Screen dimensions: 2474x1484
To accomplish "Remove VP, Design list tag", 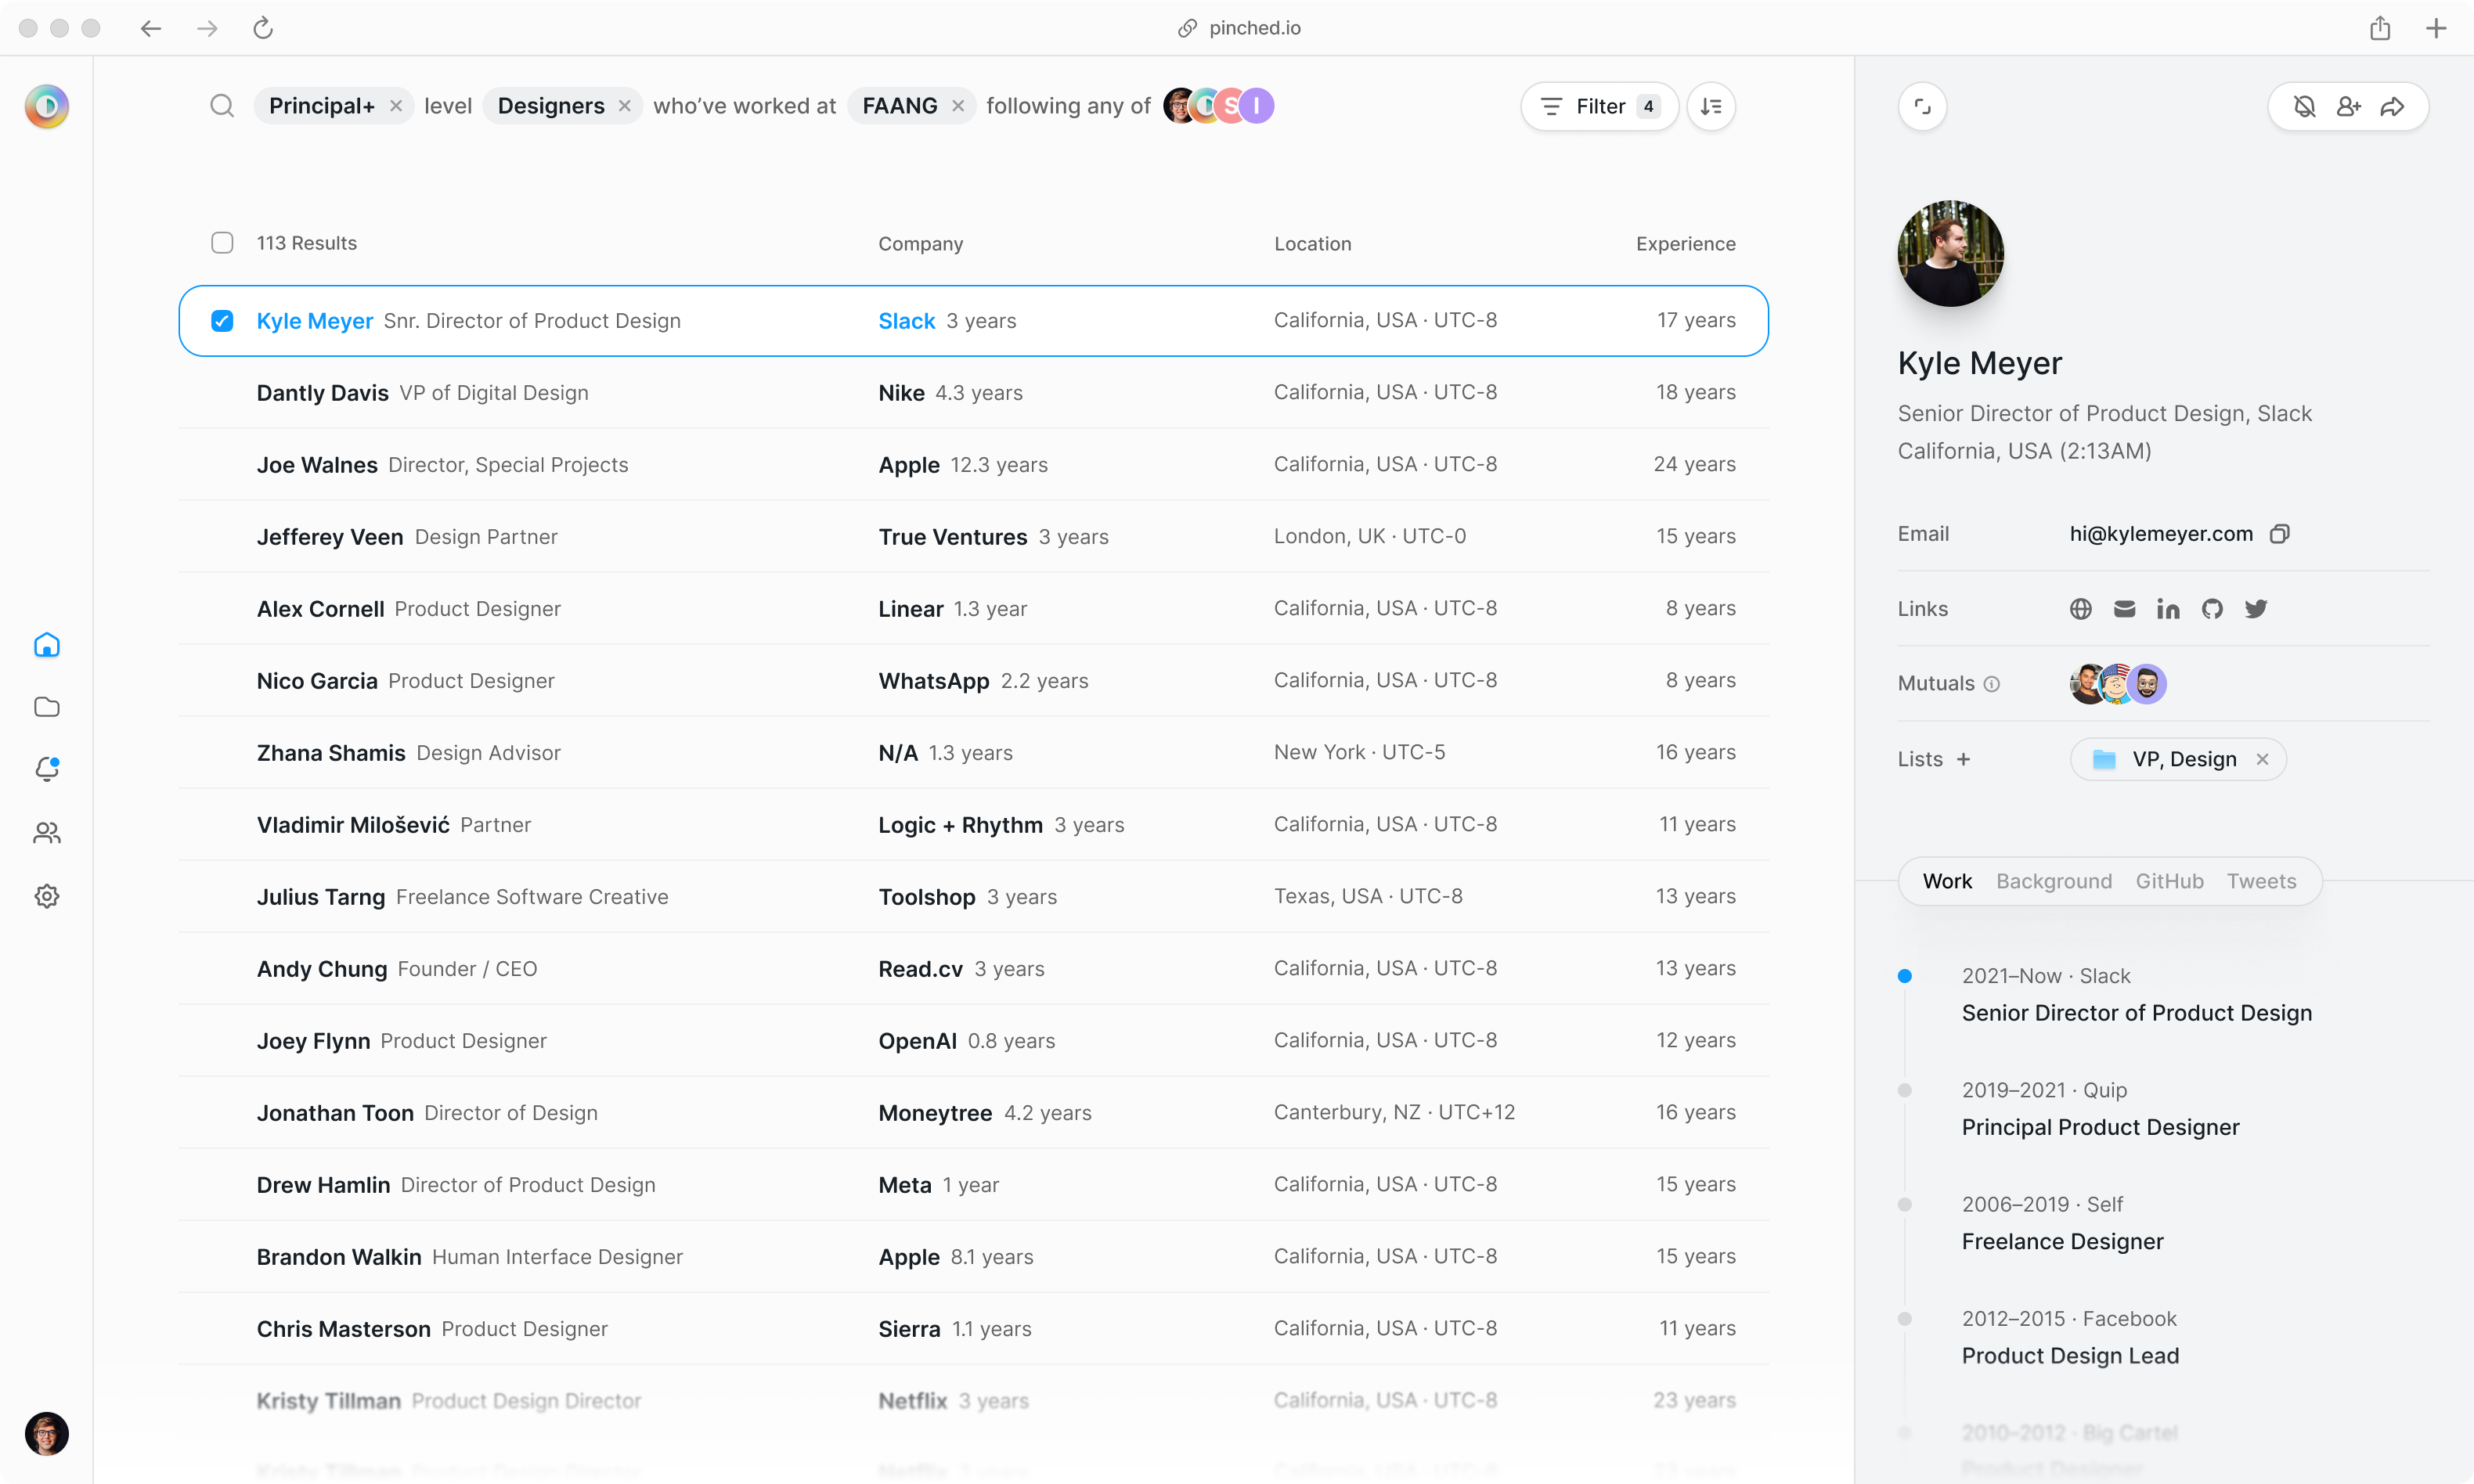I will tap(2262, 759).
